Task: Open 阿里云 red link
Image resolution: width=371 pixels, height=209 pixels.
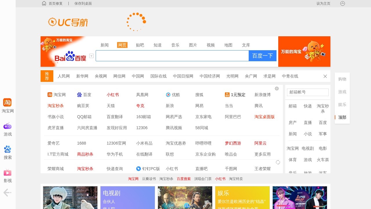Action: click(x=261, y=143)
